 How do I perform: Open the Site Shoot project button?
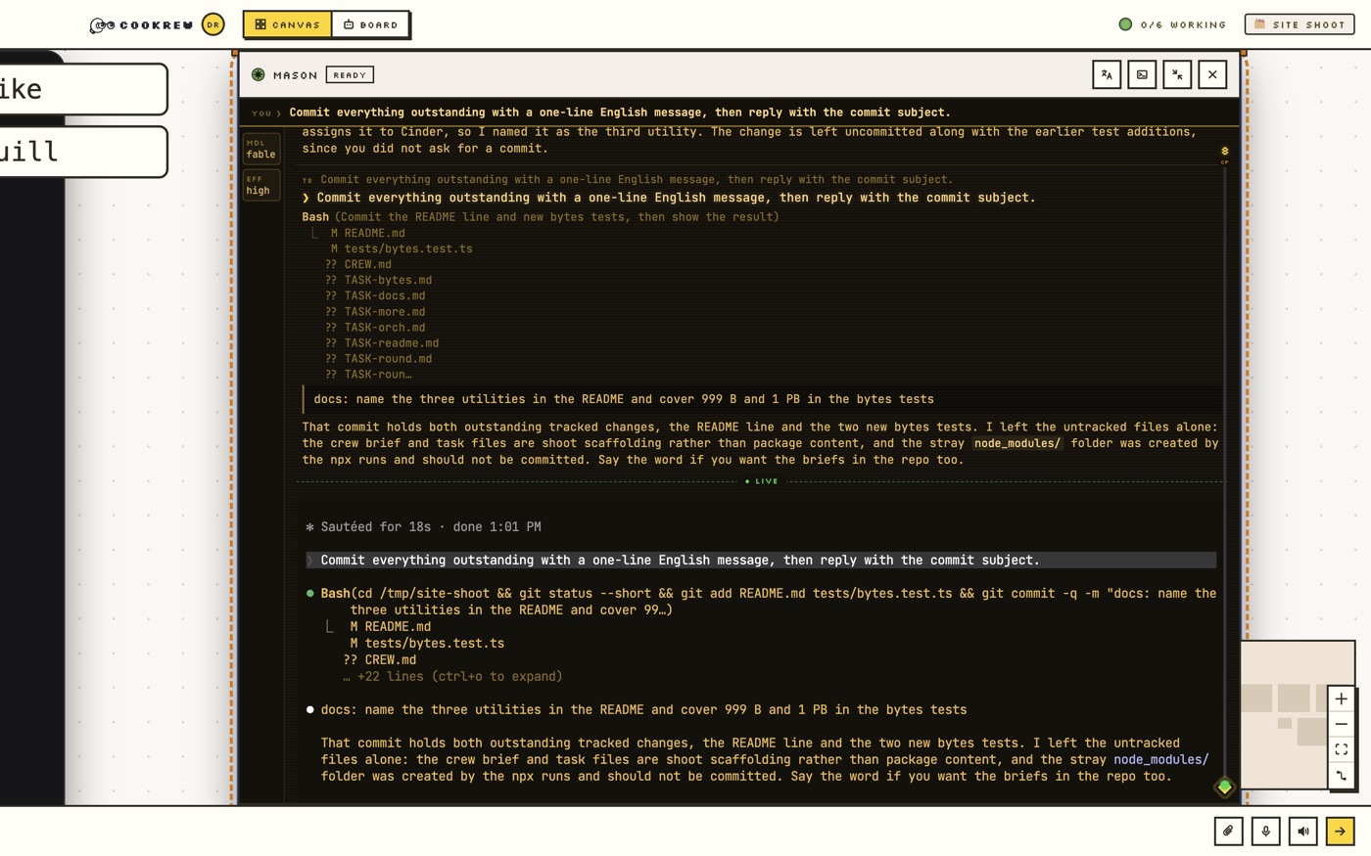(x=1300, y=24)
